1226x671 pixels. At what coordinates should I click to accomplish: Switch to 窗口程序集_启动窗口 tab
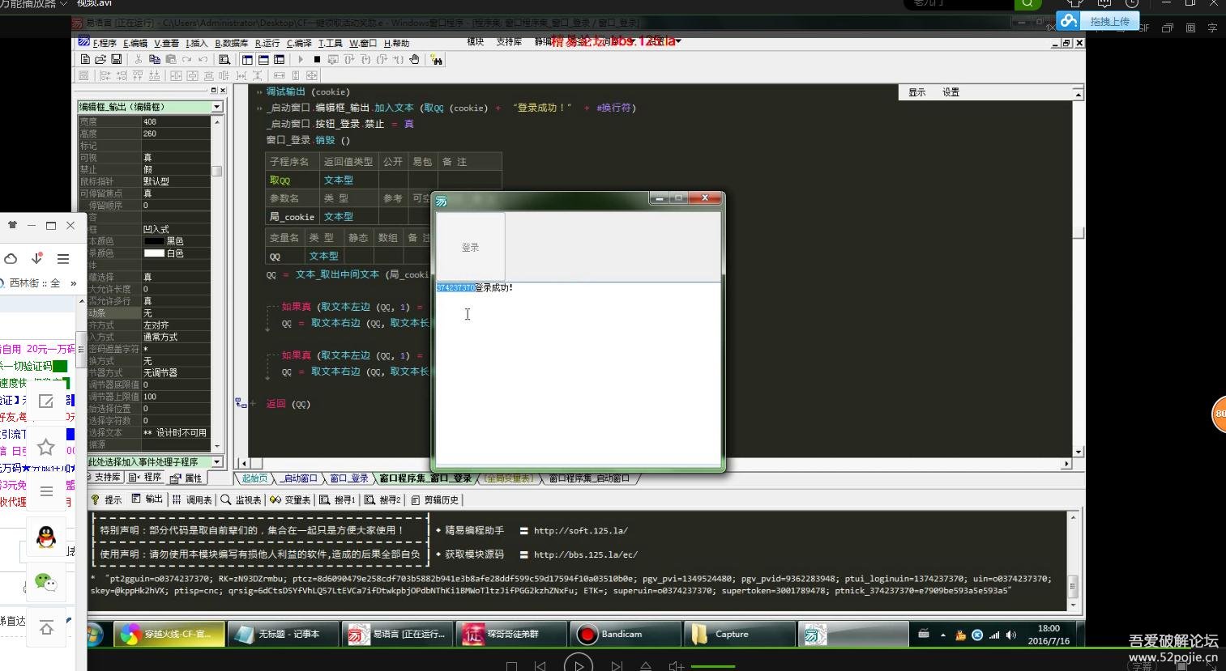(589, 478)
